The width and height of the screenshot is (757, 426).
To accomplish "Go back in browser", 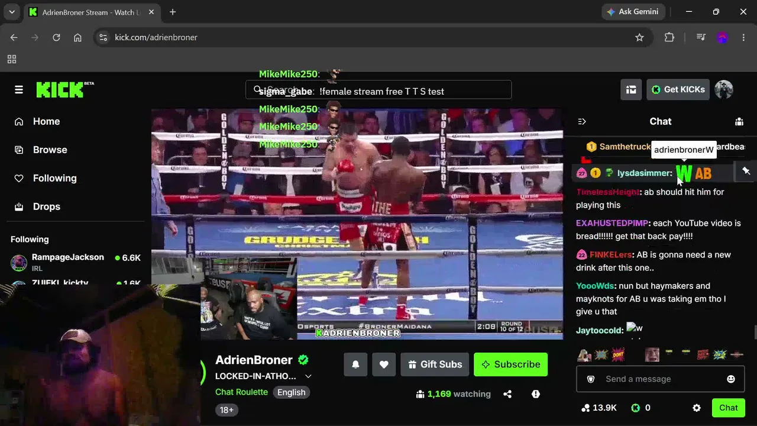I will tap(14, 37).
